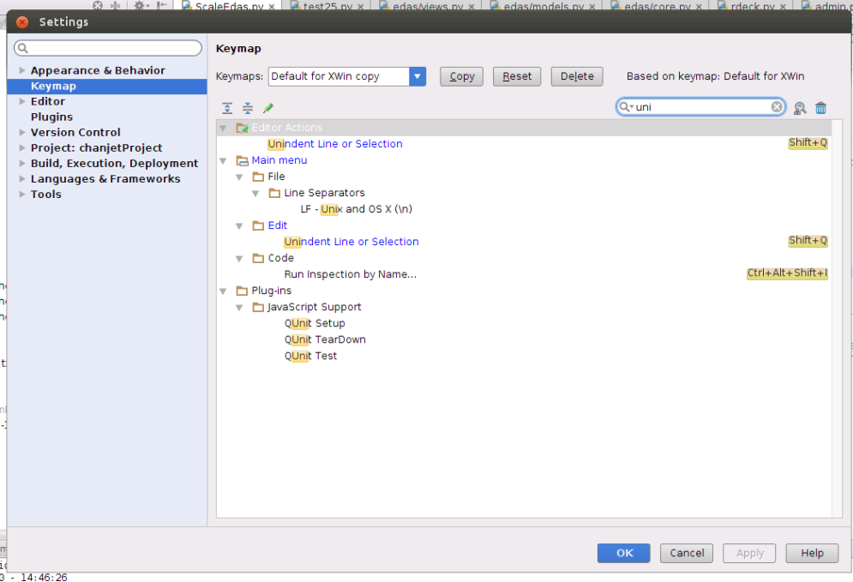This screenshot has width=853, height=582.
Task: Select the QUnit TearDown action
Action: click(x=325, y=340)
